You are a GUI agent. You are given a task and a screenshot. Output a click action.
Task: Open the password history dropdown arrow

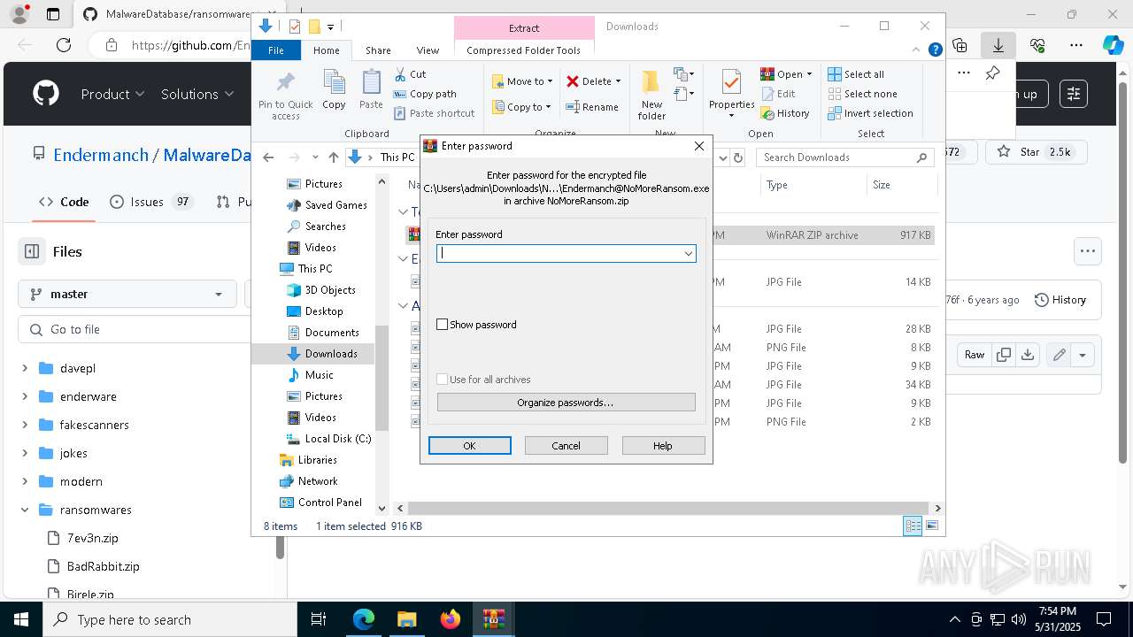[688, 253]
